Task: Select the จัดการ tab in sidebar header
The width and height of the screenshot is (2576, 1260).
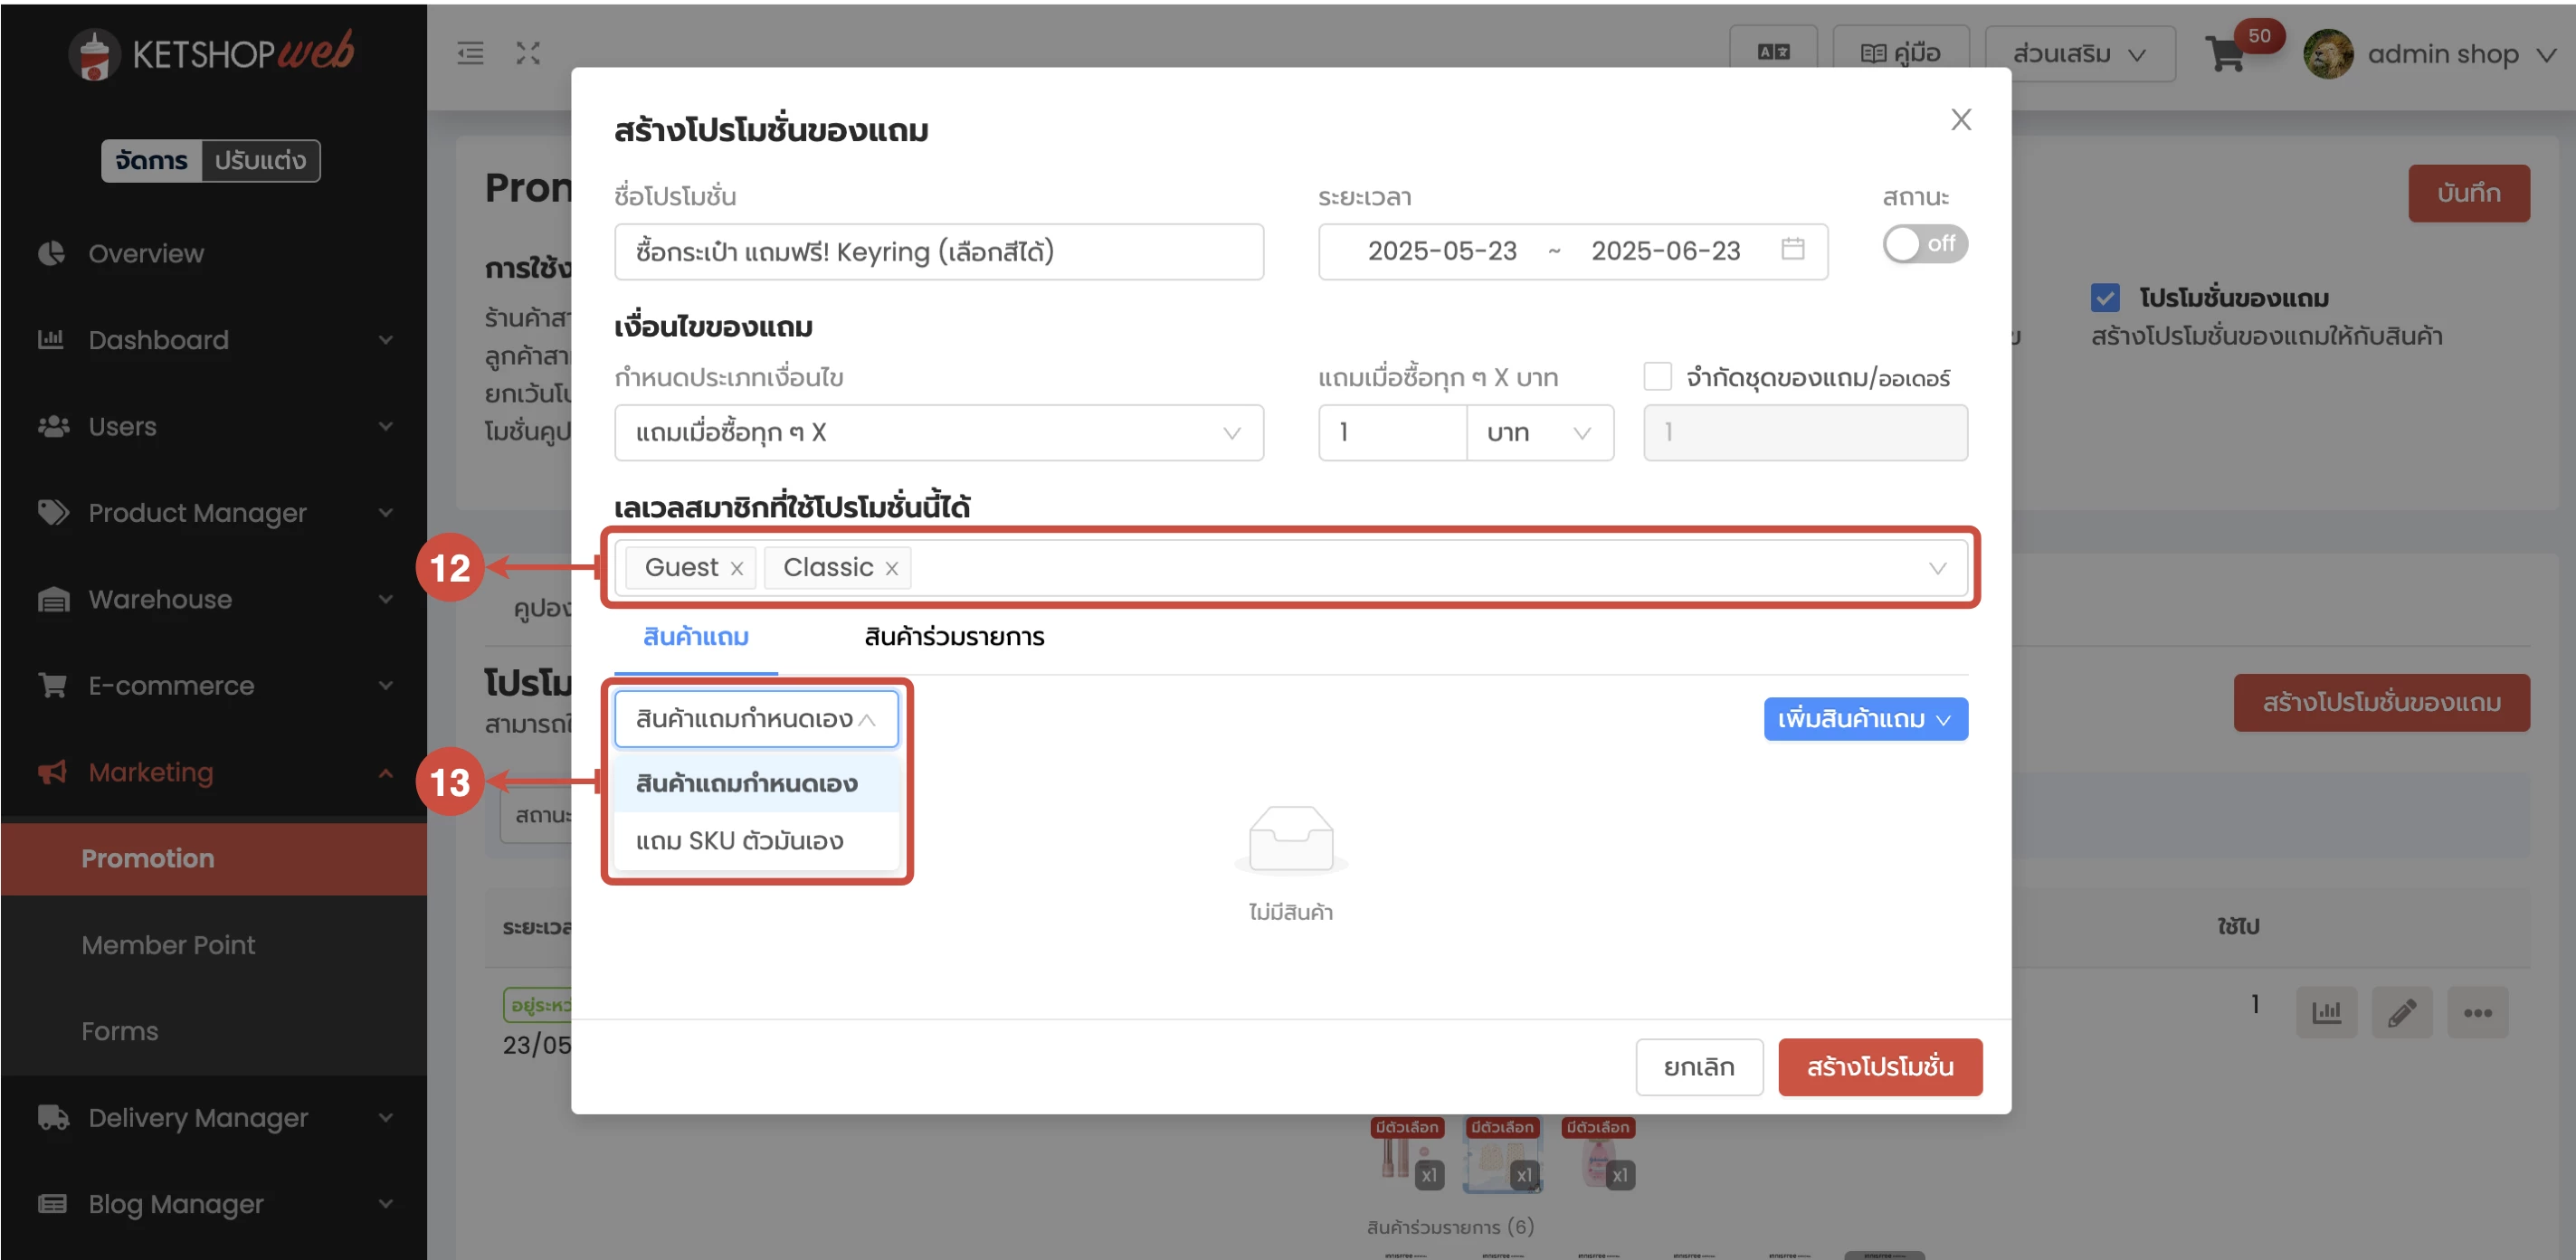Action: (152, 160)
